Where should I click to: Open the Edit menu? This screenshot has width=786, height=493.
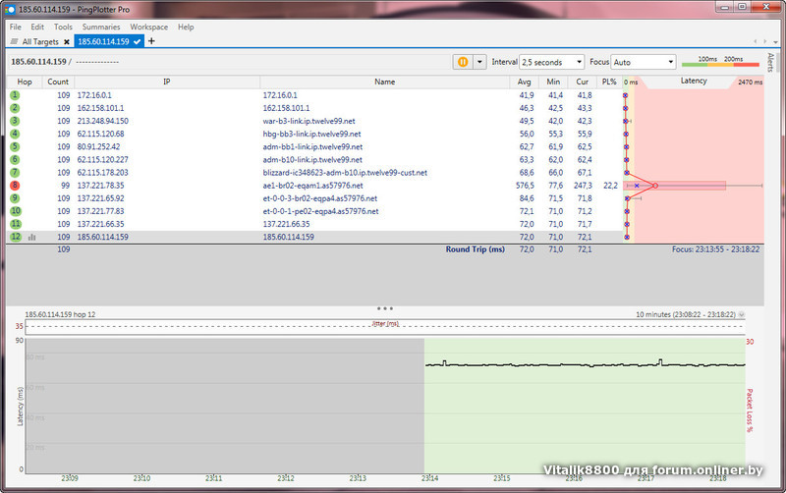click(x=37, y=27)
